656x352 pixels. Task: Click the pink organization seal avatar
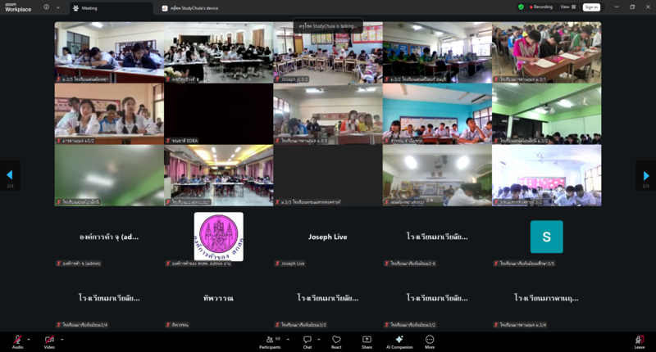point(218,237)
